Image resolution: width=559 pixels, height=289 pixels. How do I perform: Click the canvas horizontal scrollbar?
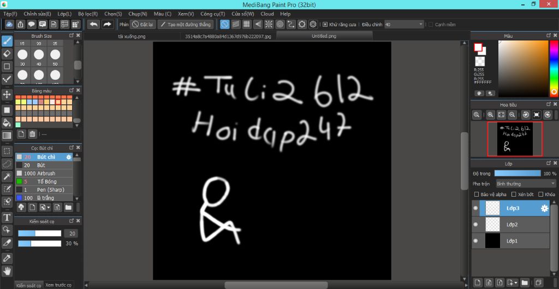(276, 285)
